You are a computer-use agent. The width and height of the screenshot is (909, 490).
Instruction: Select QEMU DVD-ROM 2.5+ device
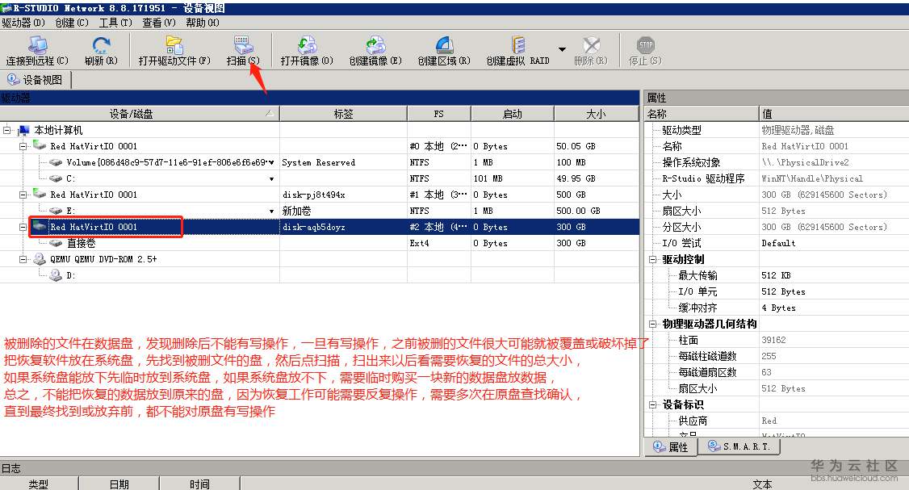coord(103,259)
